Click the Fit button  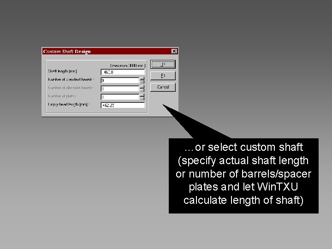(x=163, y=76)
